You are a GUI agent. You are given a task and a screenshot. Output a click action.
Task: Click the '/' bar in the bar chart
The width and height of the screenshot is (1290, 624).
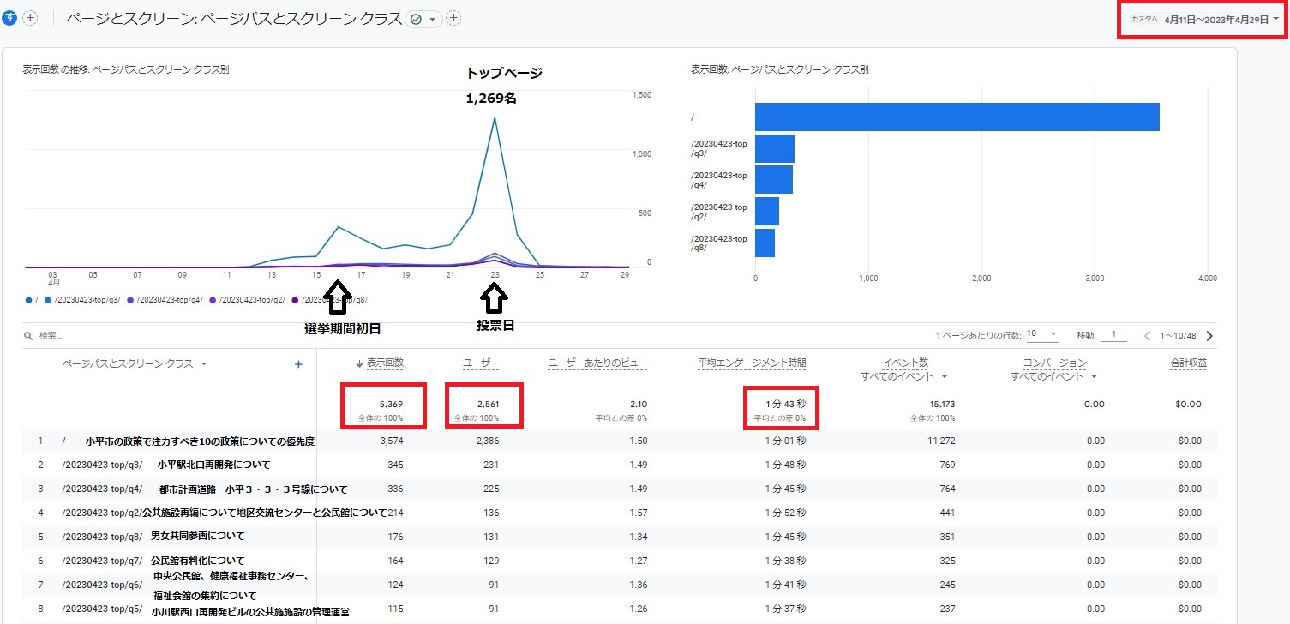tap(957, 117)
